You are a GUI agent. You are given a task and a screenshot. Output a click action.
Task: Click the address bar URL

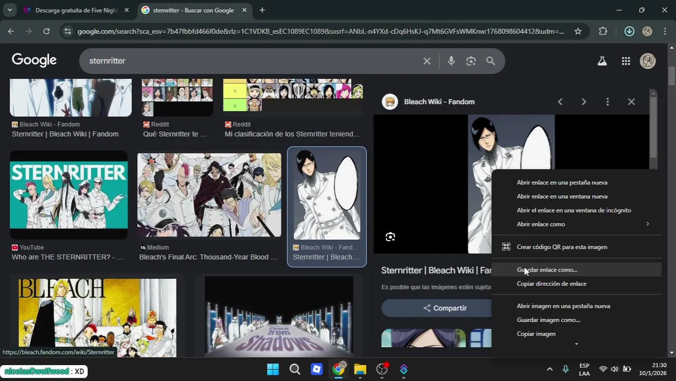(321, 31)
